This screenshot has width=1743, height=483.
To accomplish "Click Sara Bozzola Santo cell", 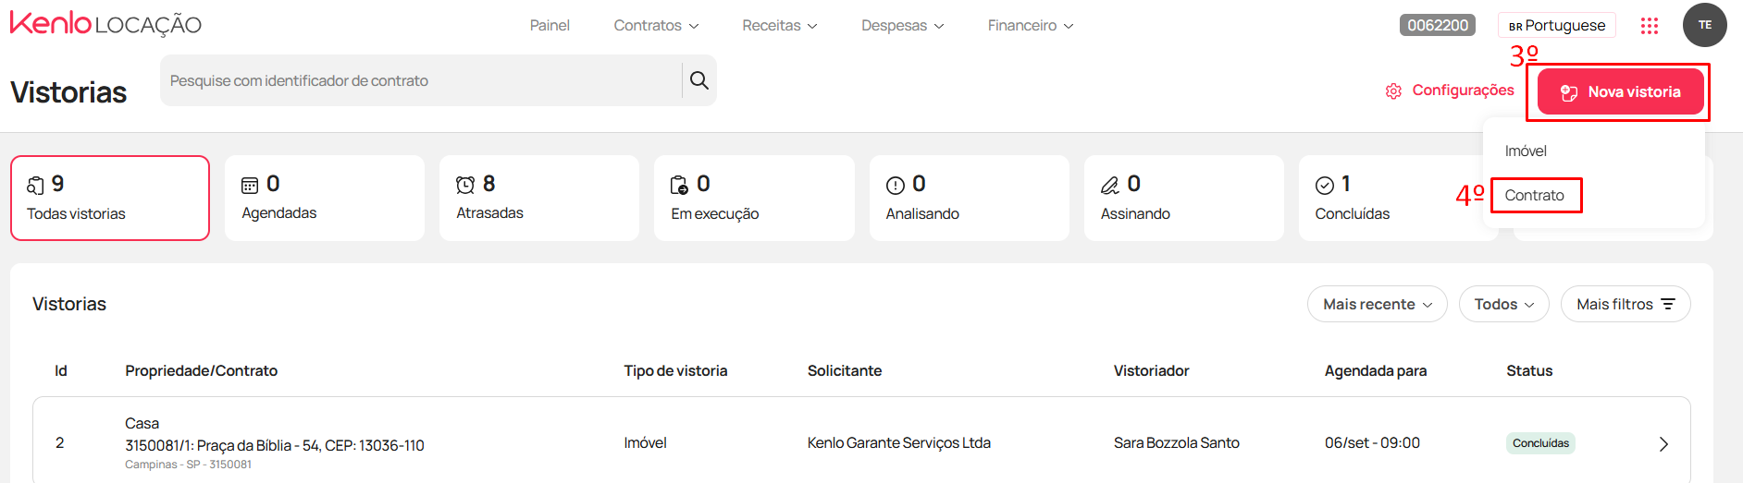I will pos(1176,442).
